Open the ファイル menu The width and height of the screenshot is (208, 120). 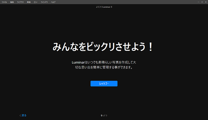click(x=4, y=2)
